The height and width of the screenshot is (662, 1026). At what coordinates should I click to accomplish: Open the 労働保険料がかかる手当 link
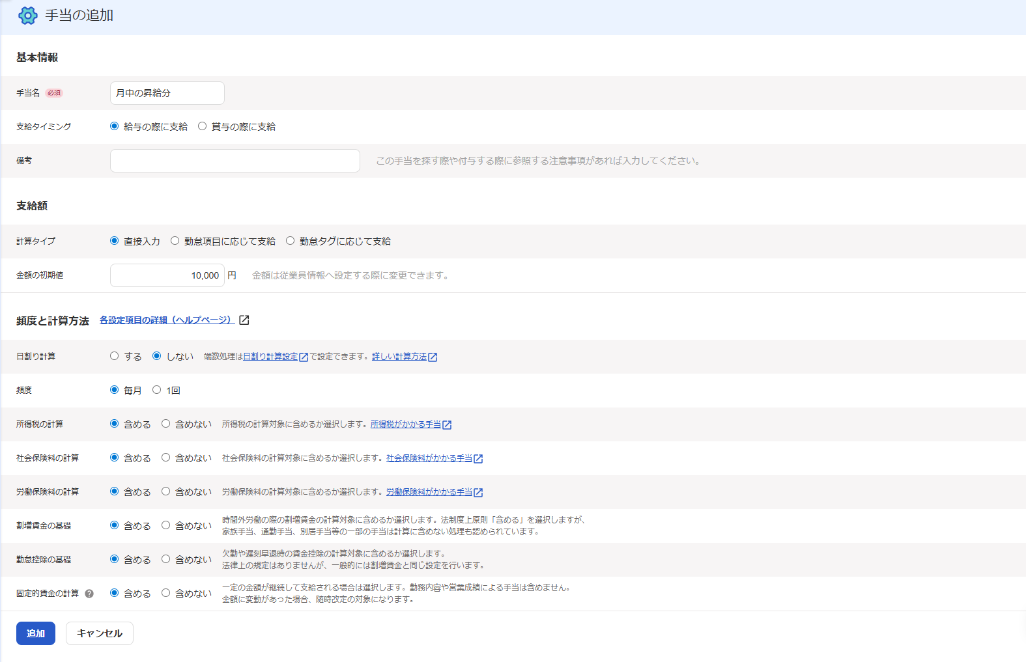429,492
